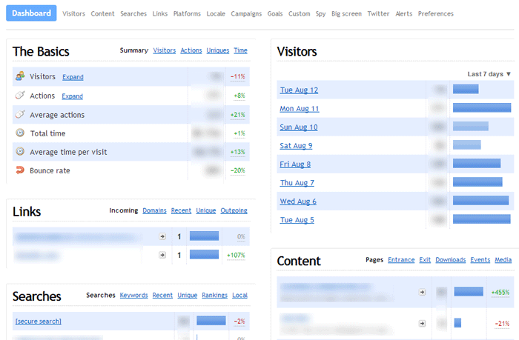The height and width of the screenshot is (340, 519).
Task: Show Keywords in the Searches panel
Action: point(133,295)
